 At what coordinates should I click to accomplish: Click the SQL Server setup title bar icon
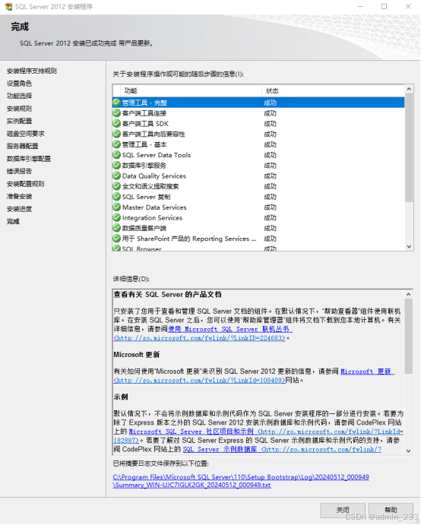(8, 6)
